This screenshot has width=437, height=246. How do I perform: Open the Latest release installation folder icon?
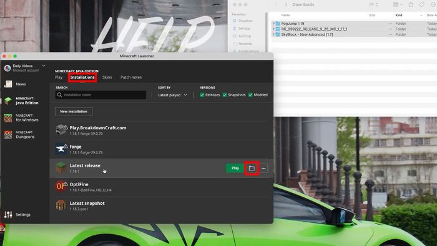(x=252, y=169)
